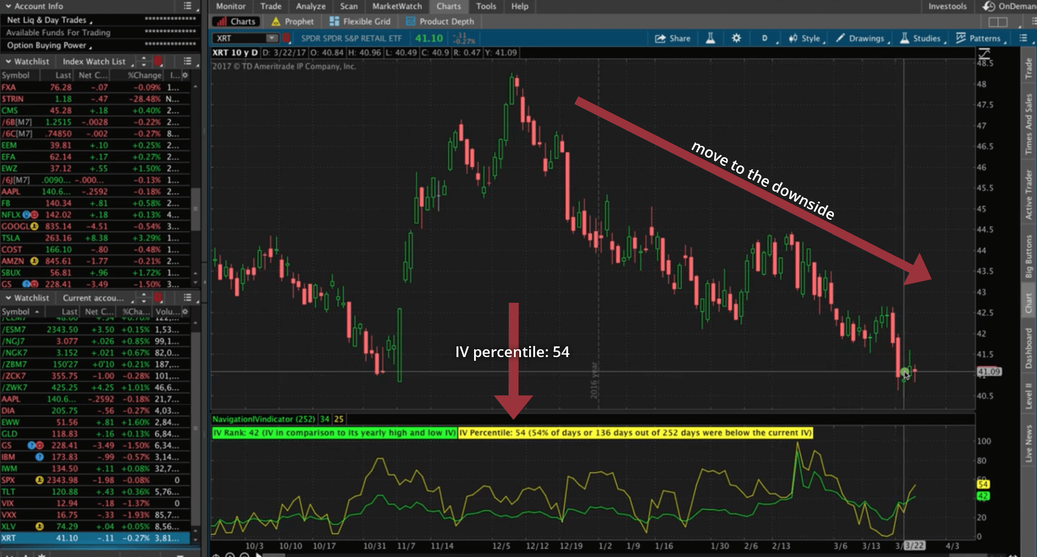Image resolution: width=1037 pixels, height=557 pixels.
Task: Open Net Liq & Day Trades dropdown
Action: tap(49, 20)
